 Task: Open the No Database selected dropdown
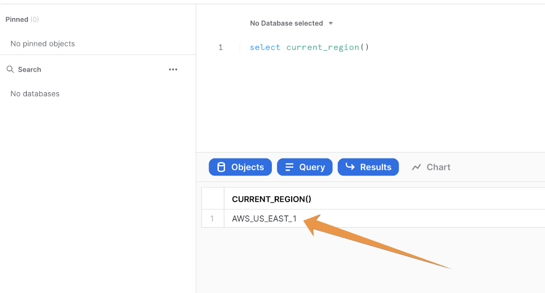click(x=291, y=24)
